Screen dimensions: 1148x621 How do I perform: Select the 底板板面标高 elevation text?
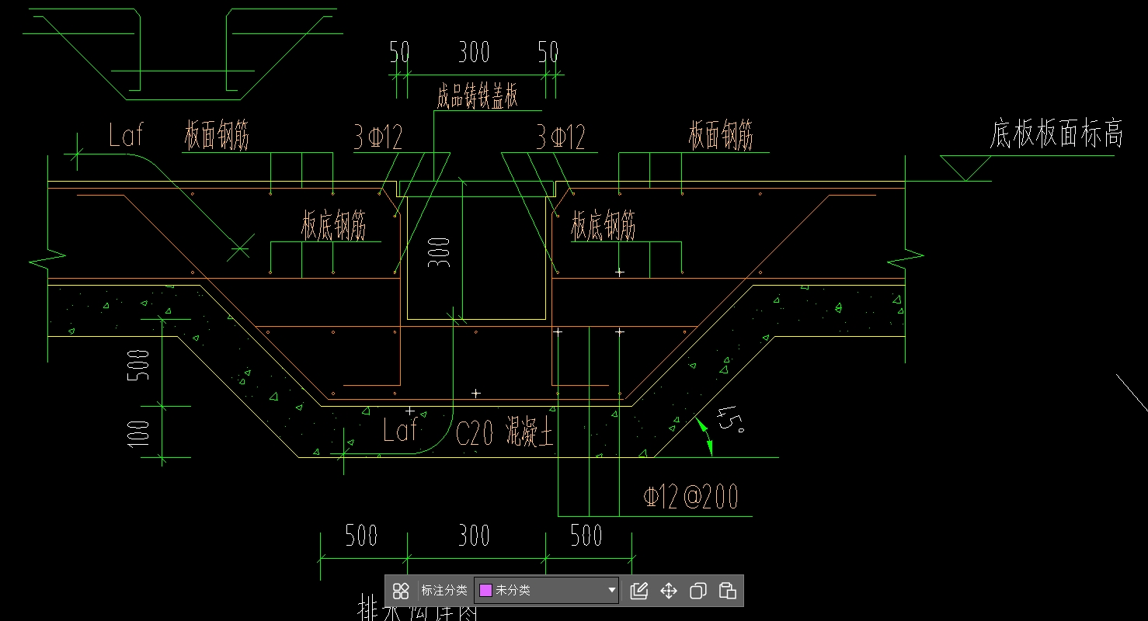(1056, 134)
